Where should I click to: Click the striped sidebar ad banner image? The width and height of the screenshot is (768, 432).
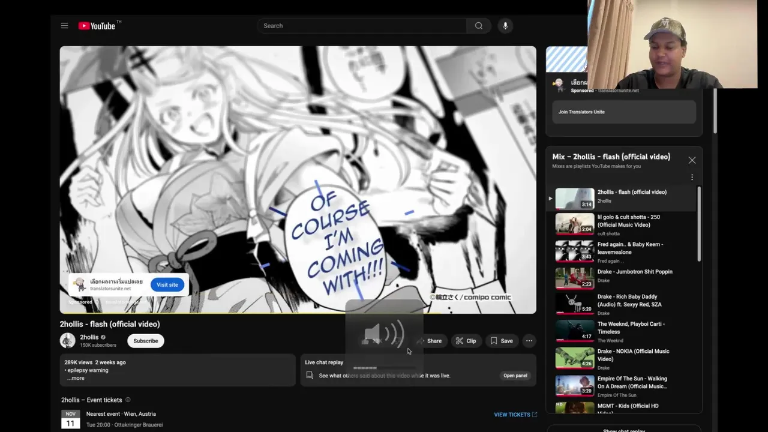(x=566, y=59)
